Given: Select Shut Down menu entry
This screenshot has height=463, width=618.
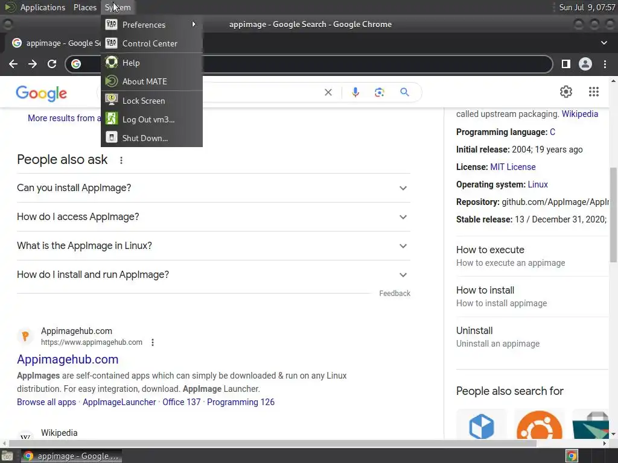Looking at the screenshot, I should 151,138.
